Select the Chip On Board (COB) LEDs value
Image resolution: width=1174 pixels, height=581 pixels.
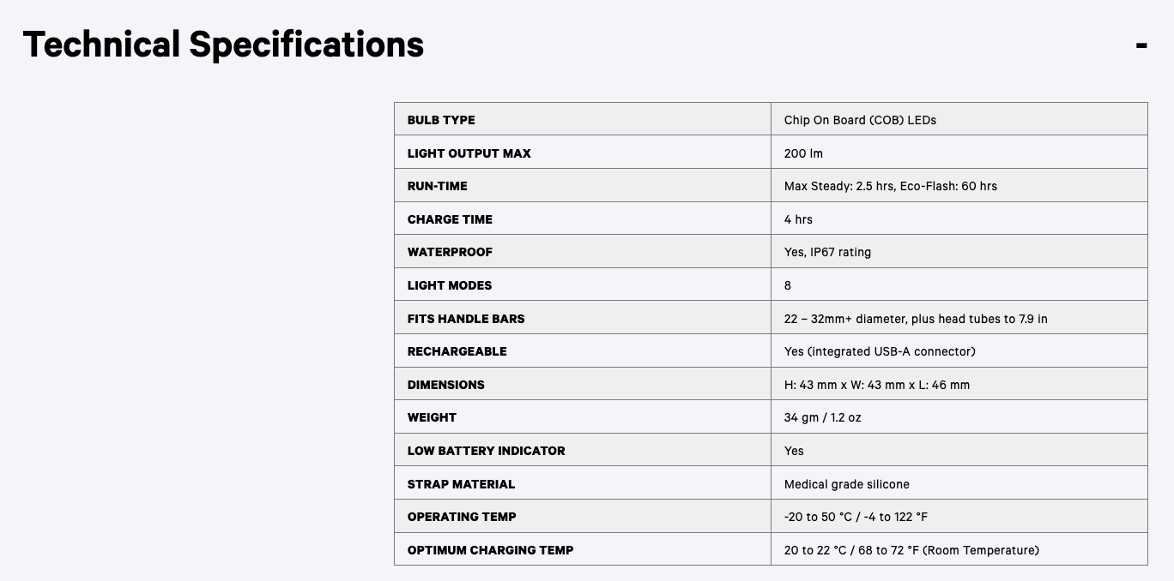[860, 120]
